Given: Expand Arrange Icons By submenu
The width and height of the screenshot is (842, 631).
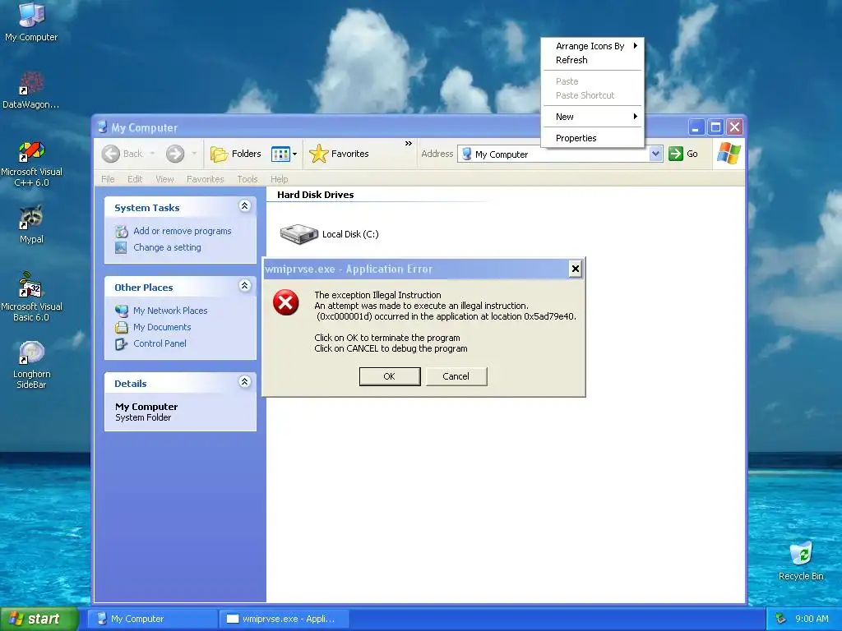Looking at the screenshot, I should (593, 46).
